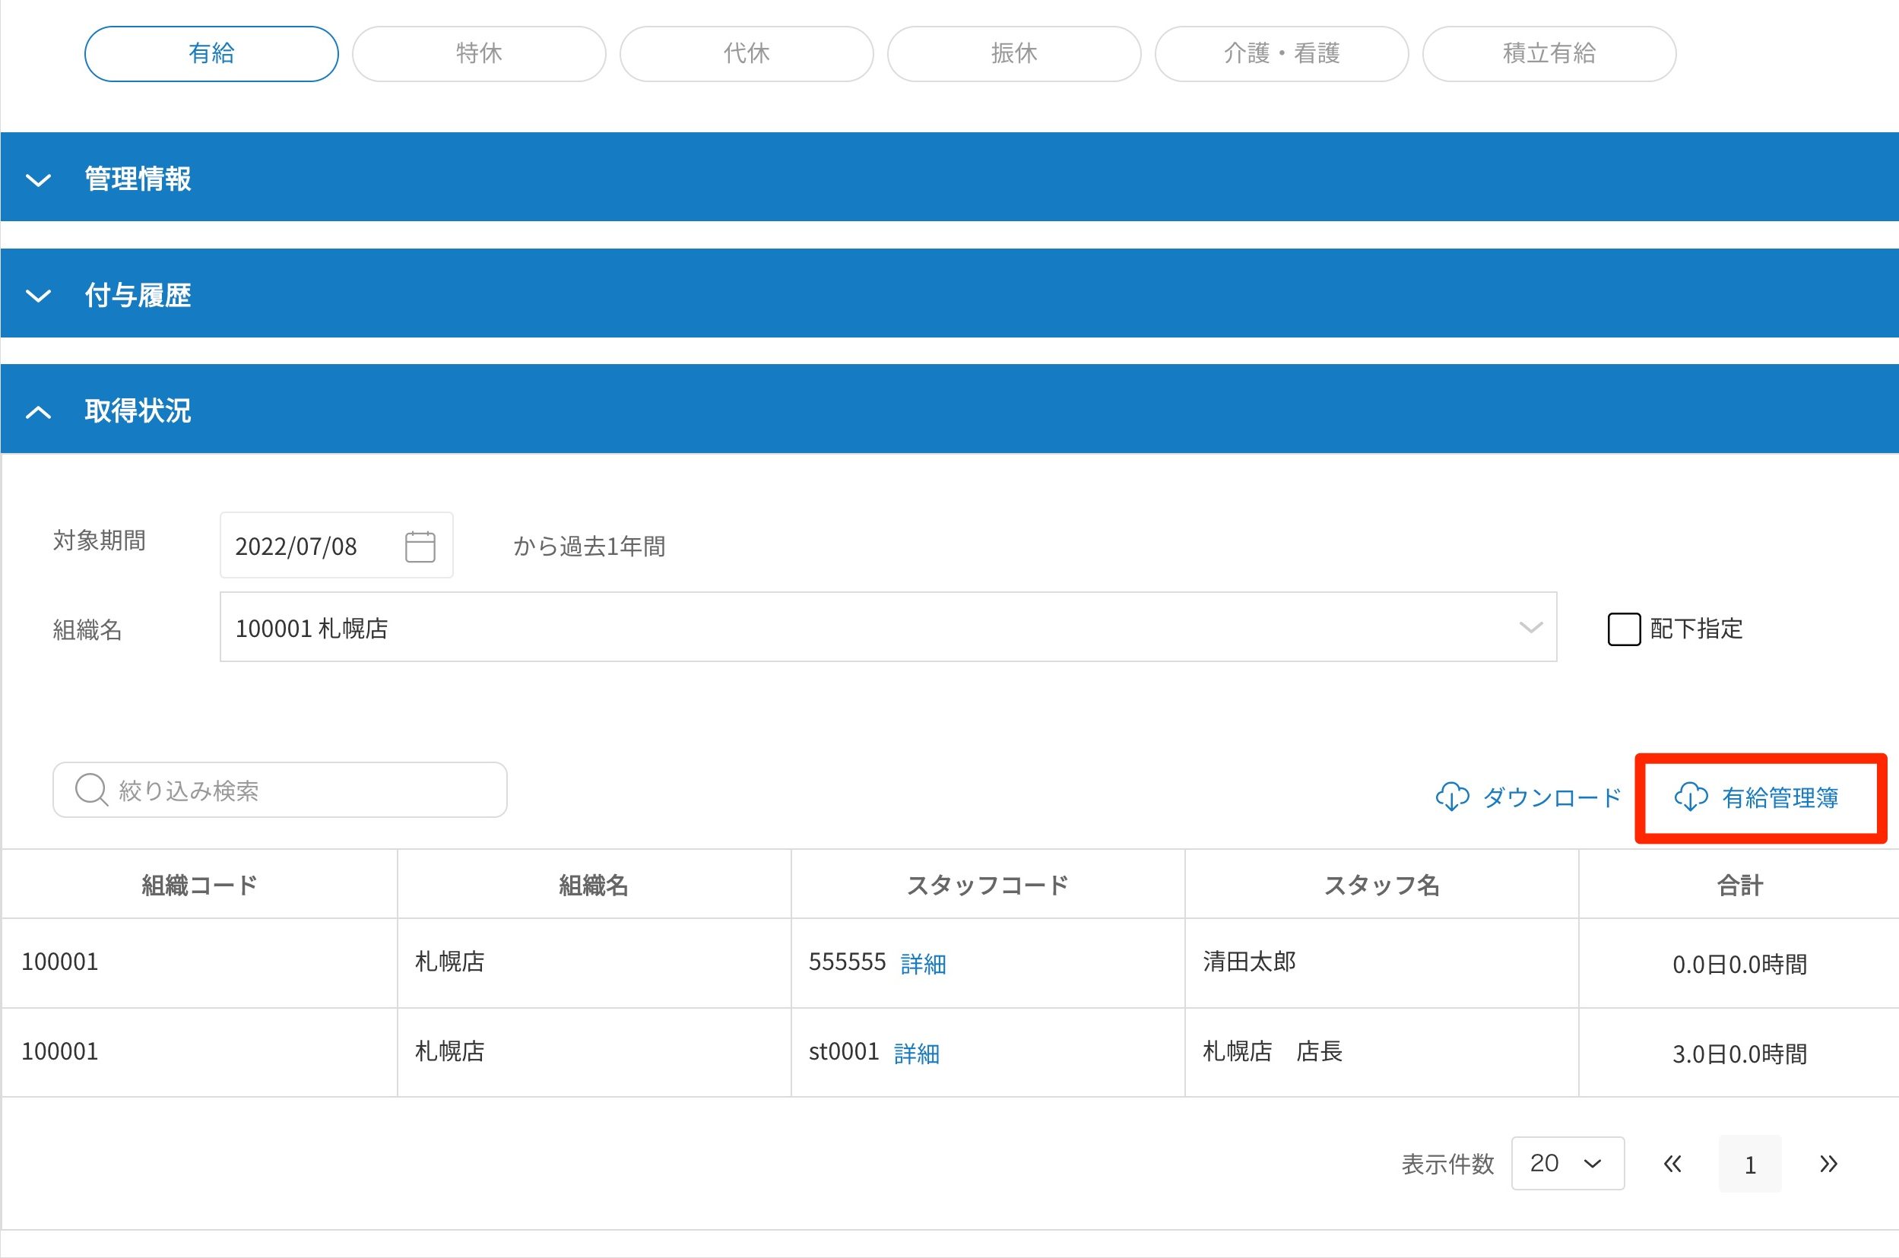Go to previous page with double-left arrows

1672,1163
